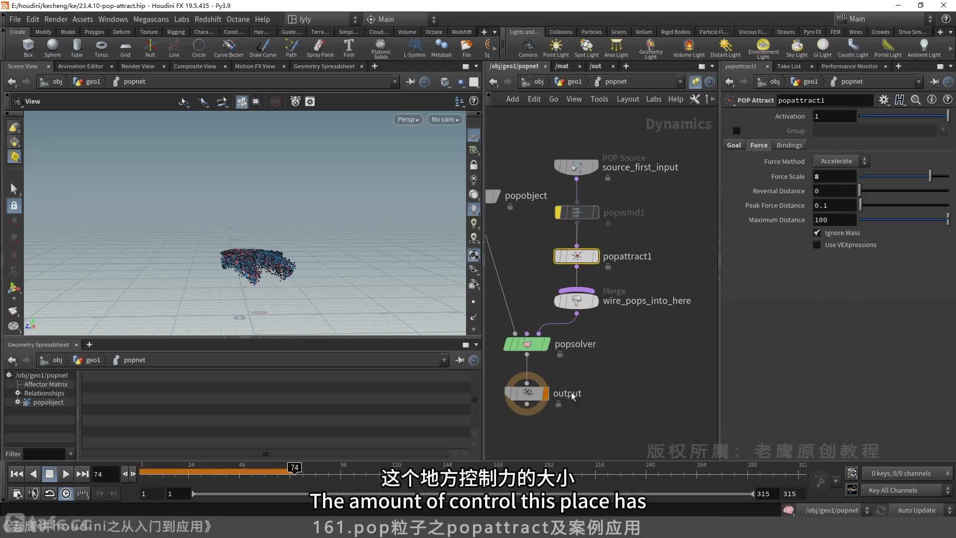Expand the popobject tree item
The image size is (956, 538).
coord(18,402)
